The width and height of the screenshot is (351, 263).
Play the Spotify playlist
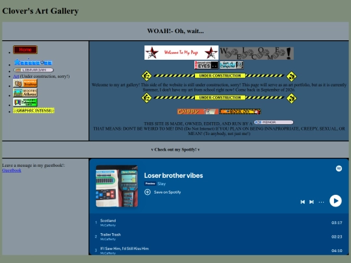point(335,201)
